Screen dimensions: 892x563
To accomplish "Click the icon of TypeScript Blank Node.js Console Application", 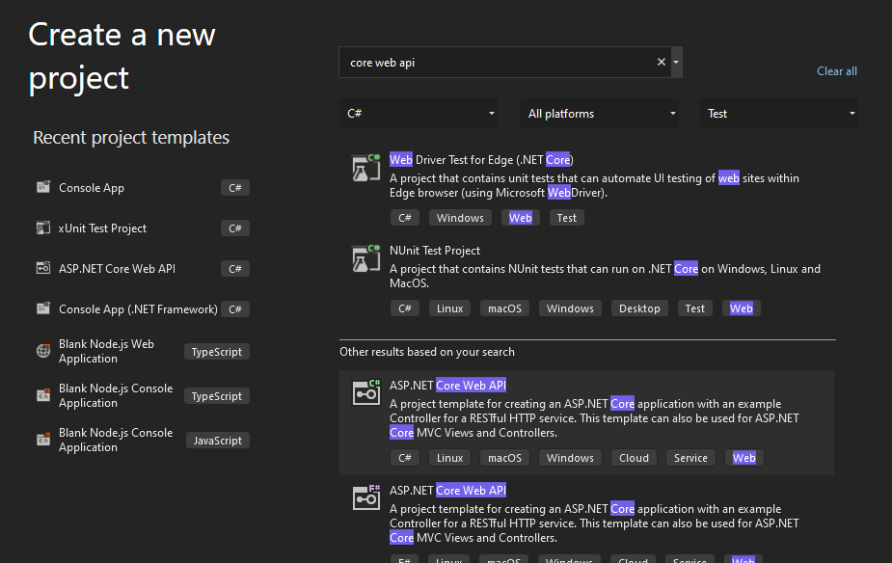I will click(43, 394).
